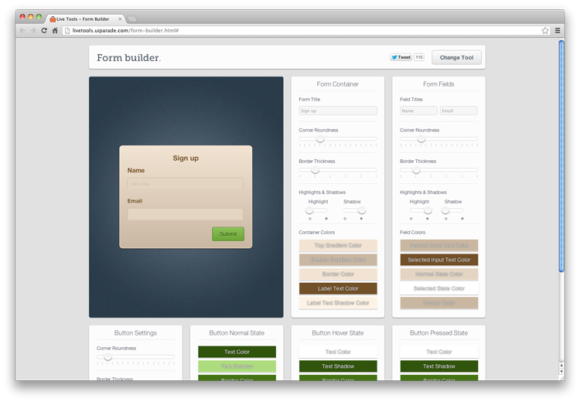Click the Sign up preview title
580x402 pixels.
(186, 158)
